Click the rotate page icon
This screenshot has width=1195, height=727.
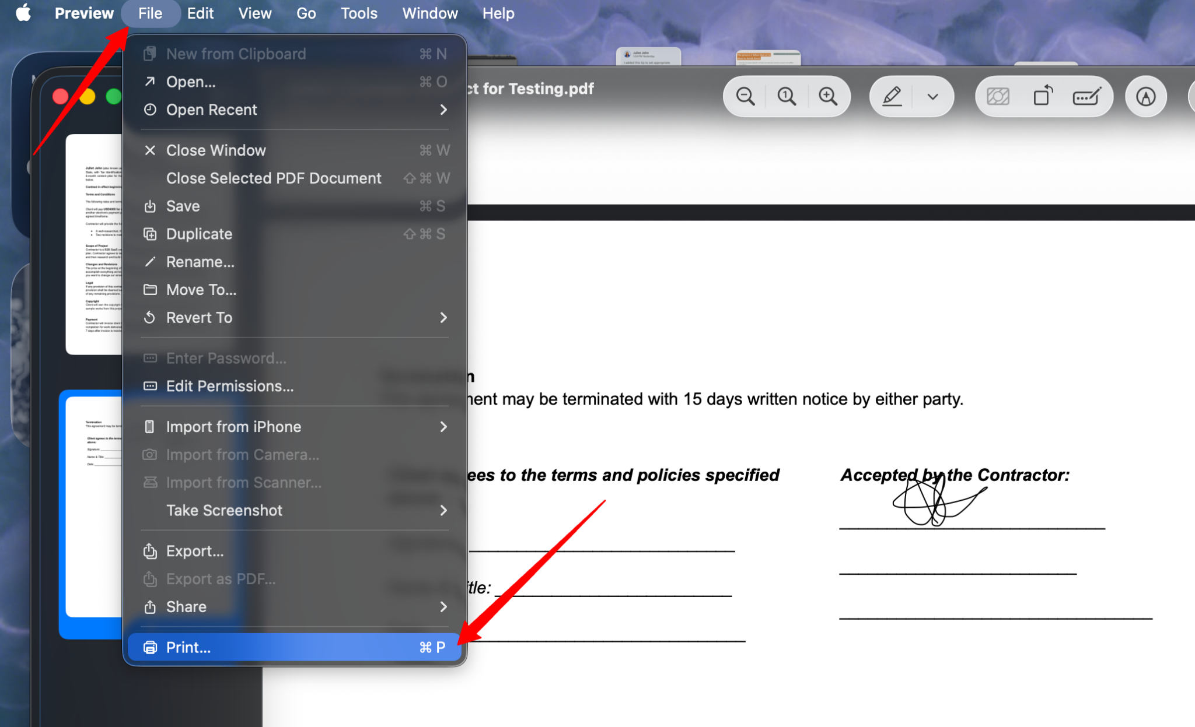coord(1043,96)
